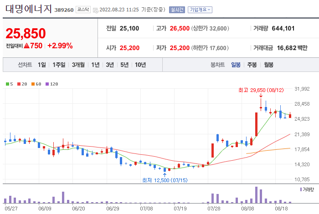The width and height of the screenshot is (319, 214).
Task: Select the 5년 line chart period
Action: (124, 65)
